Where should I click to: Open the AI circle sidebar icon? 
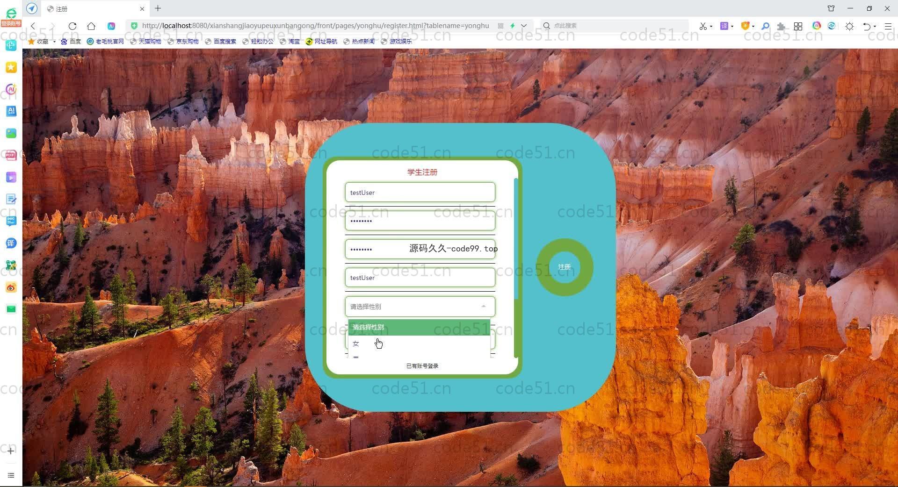[11, 89]
